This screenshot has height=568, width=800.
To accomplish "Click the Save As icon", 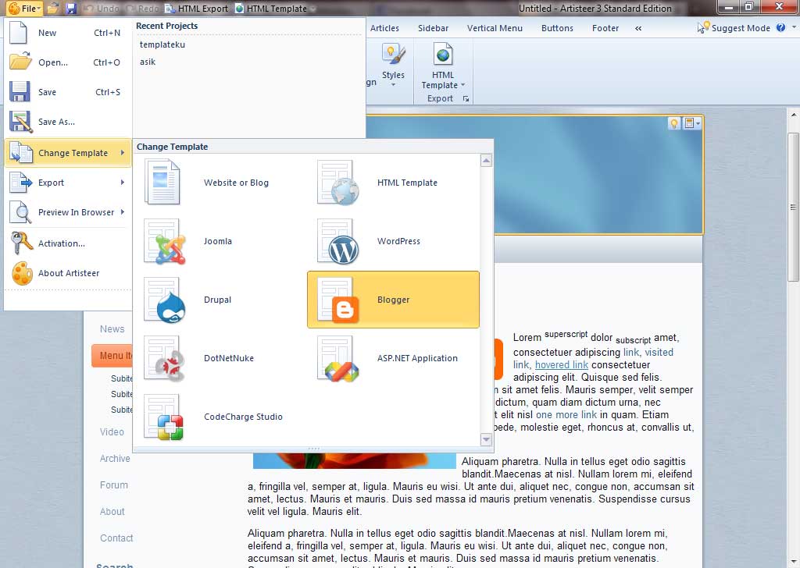I will pyautogui.click(x=20, y=122).
